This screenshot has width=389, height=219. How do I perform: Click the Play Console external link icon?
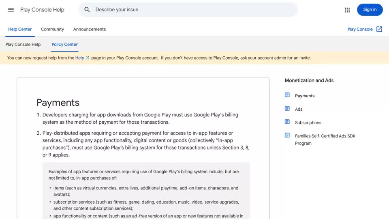[379, 29]
